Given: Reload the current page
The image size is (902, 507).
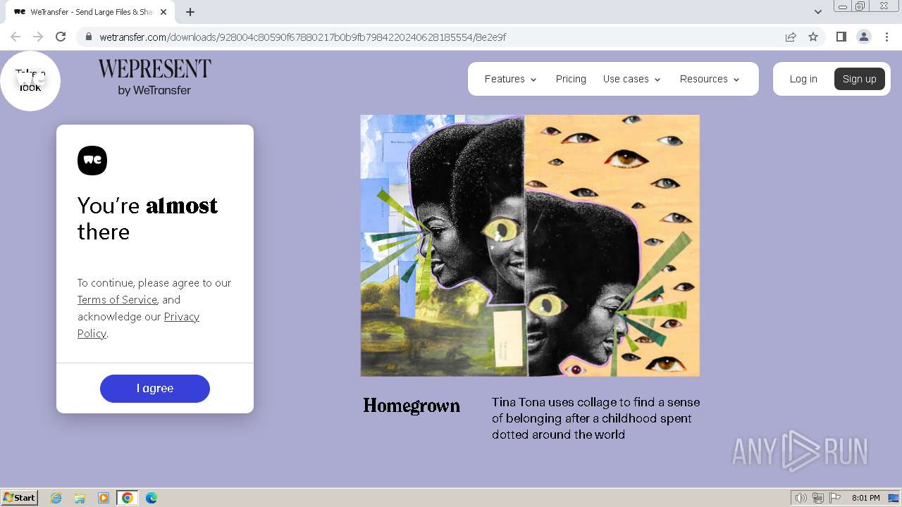Looking at the screenshot, I should pos(61,37).
